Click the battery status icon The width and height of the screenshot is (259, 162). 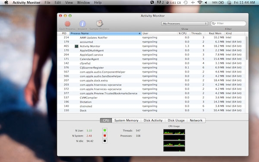click(x=221, y=3)
